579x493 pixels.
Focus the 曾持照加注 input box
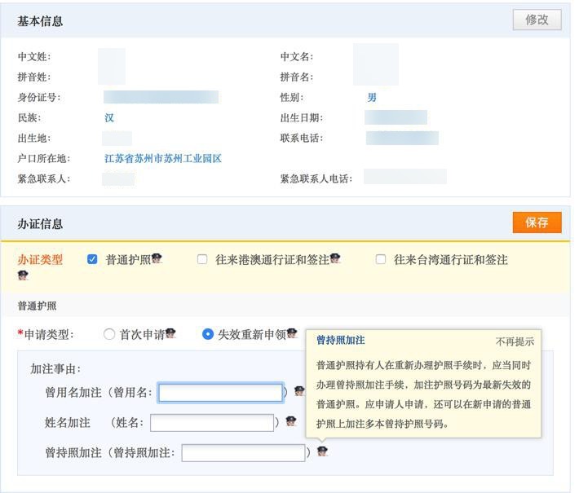(243, 452)
